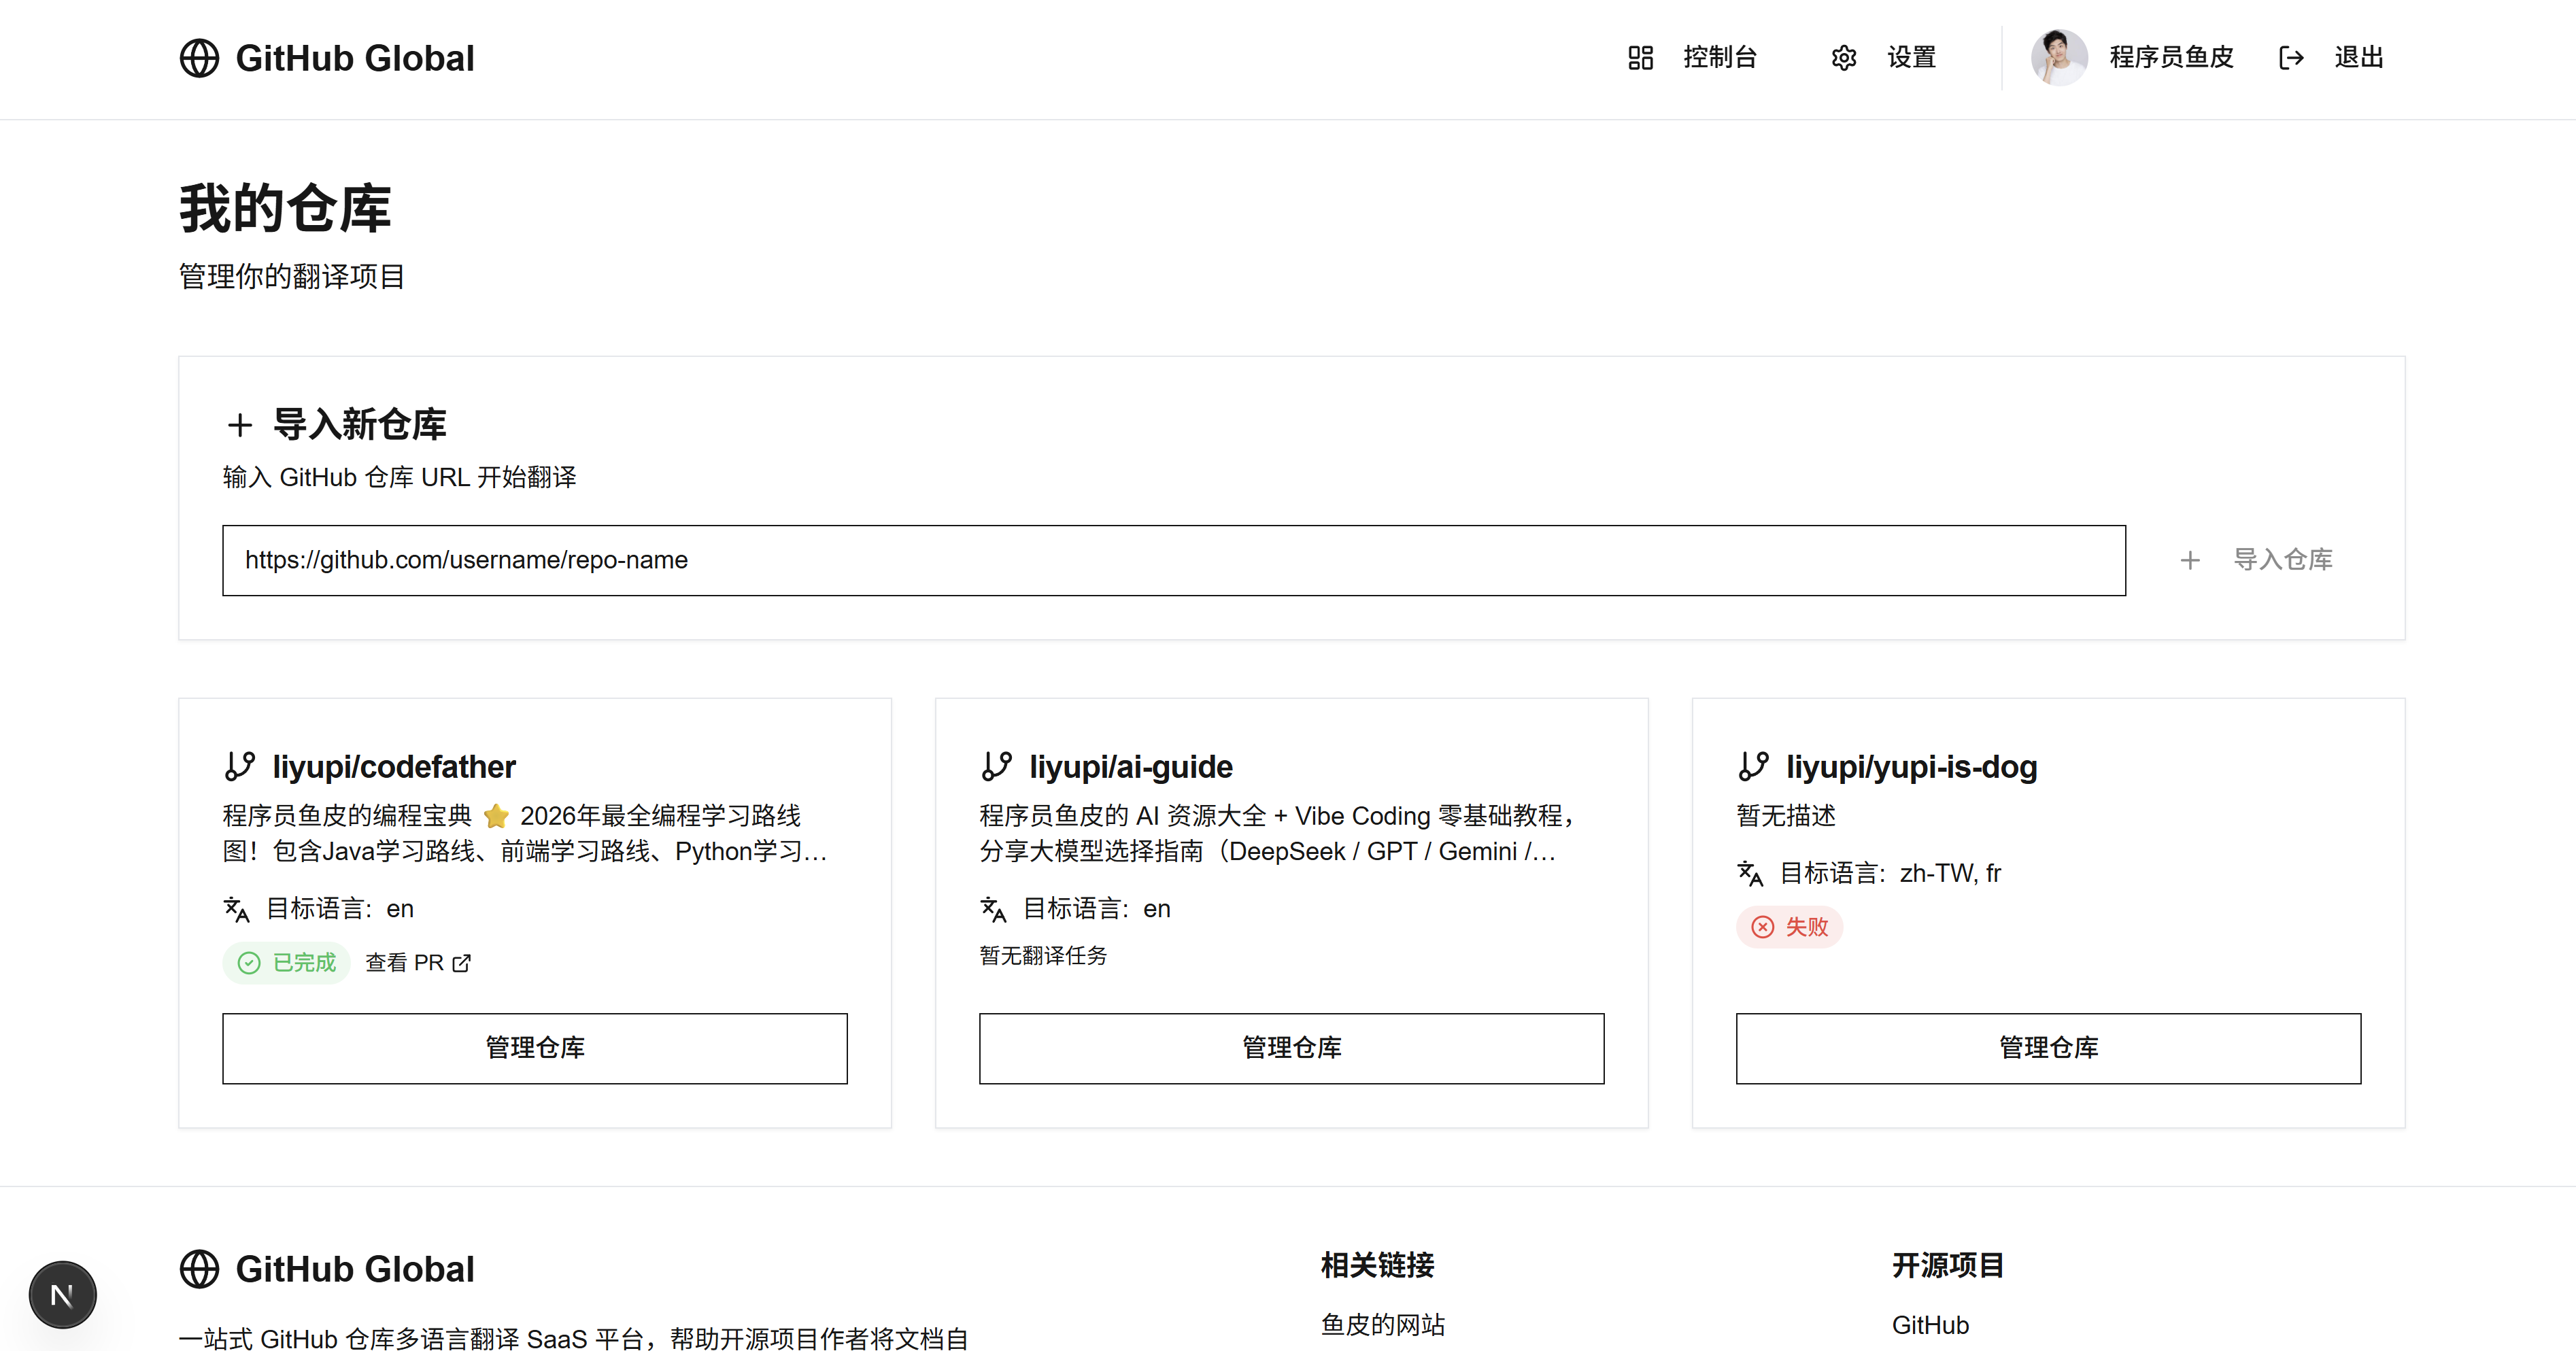Image resolution: width=2576 pixels, height=1351 pixels.
Task: Click the GitHub Global globe logo icon in header
Action: (x=199, y=58)
